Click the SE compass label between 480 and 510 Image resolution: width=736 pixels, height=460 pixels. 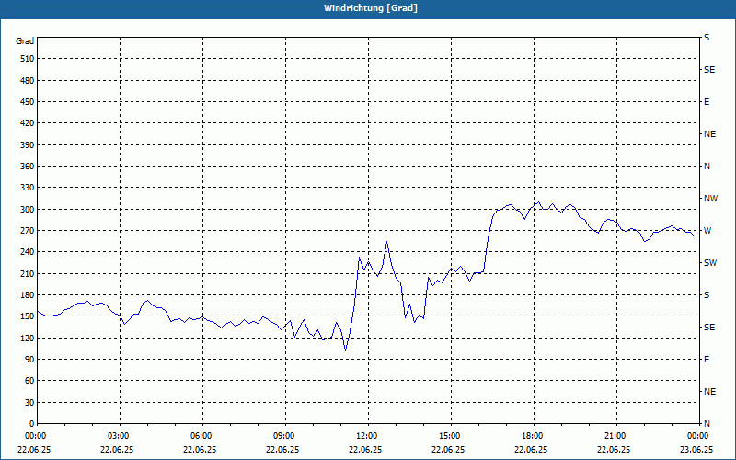tap(709, 70)
